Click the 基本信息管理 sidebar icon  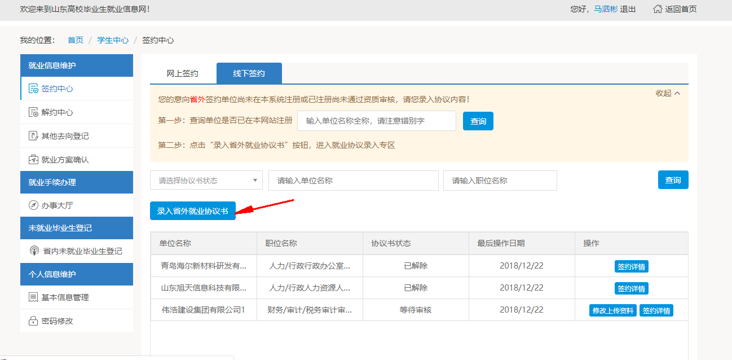(x=33, y=297)
